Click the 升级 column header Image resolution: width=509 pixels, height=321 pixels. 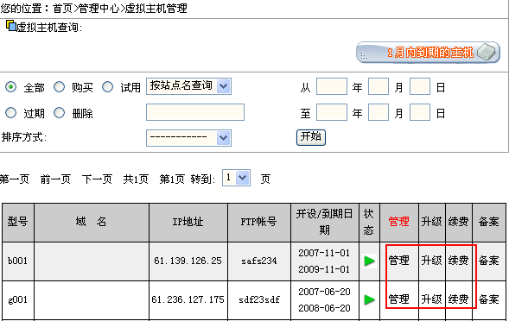(431, 222)
